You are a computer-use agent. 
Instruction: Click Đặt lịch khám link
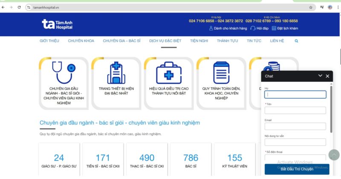(285, 28)
